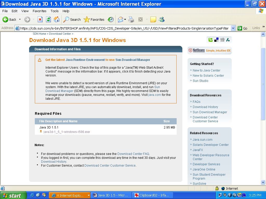Open the Back button history dropdown arrow

(x=20, y=19)
